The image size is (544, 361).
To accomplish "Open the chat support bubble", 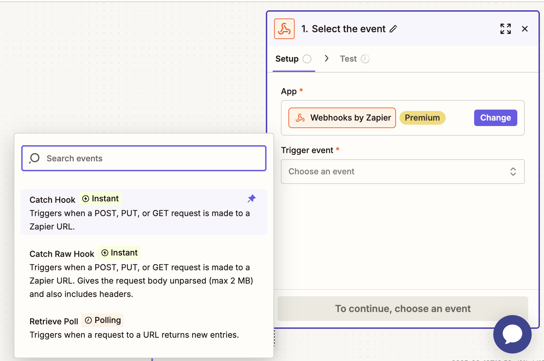I will (512, 334).
